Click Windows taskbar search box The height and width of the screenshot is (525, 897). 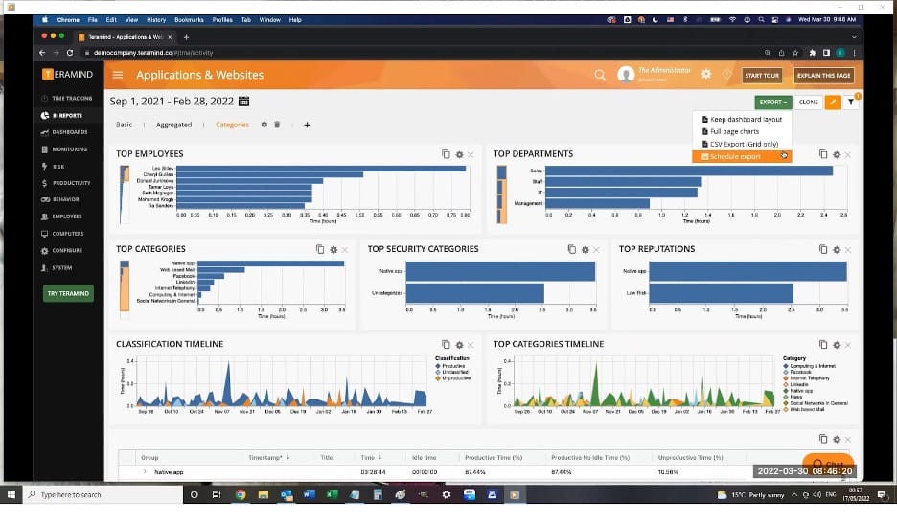(x=103, y=494)
